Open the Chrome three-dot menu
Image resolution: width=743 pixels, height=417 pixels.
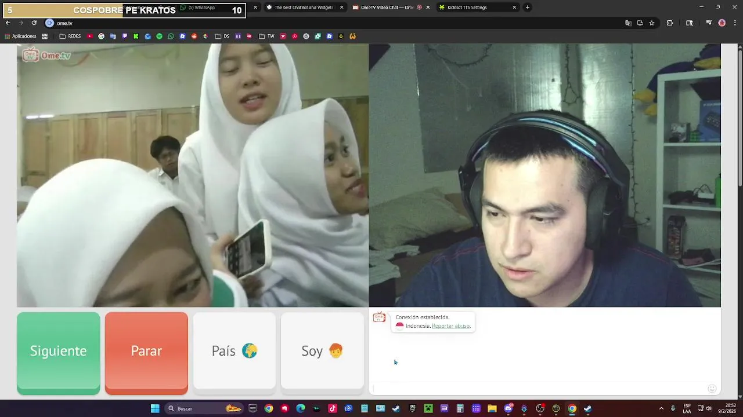(735, 23)
